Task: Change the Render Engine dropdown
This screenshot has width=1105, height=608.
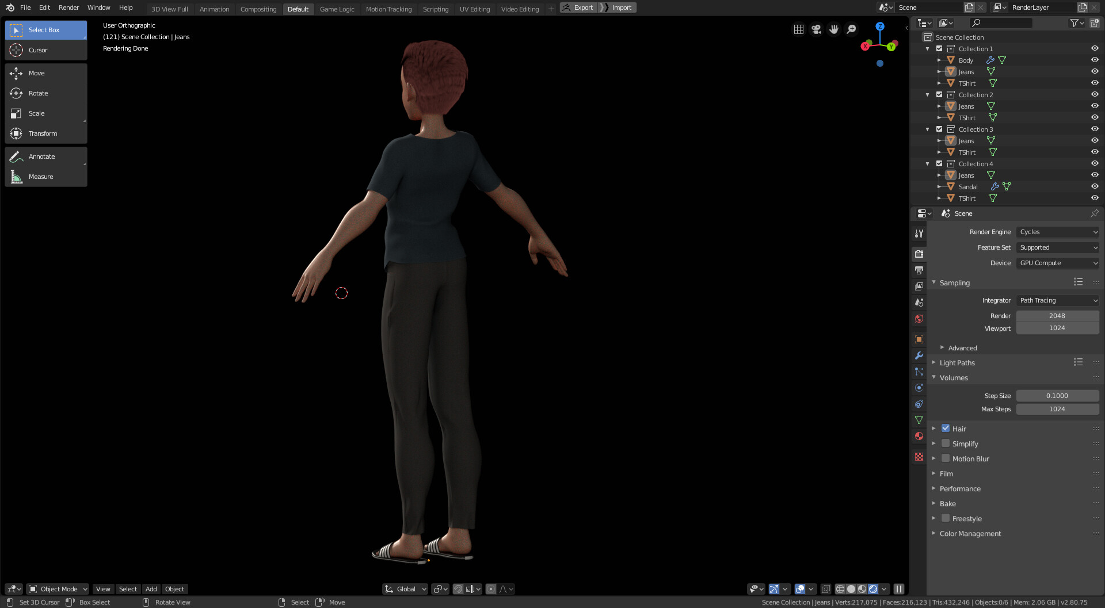Action: click(1057, 232)
